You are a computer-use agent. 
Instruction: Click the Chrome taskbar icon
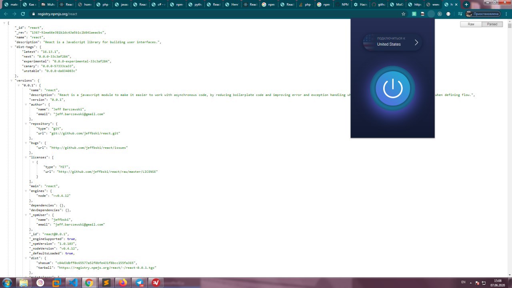[90, 283]
